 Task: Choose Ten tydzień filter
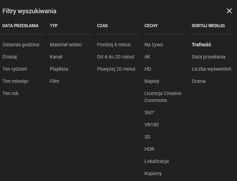[15, 69]
